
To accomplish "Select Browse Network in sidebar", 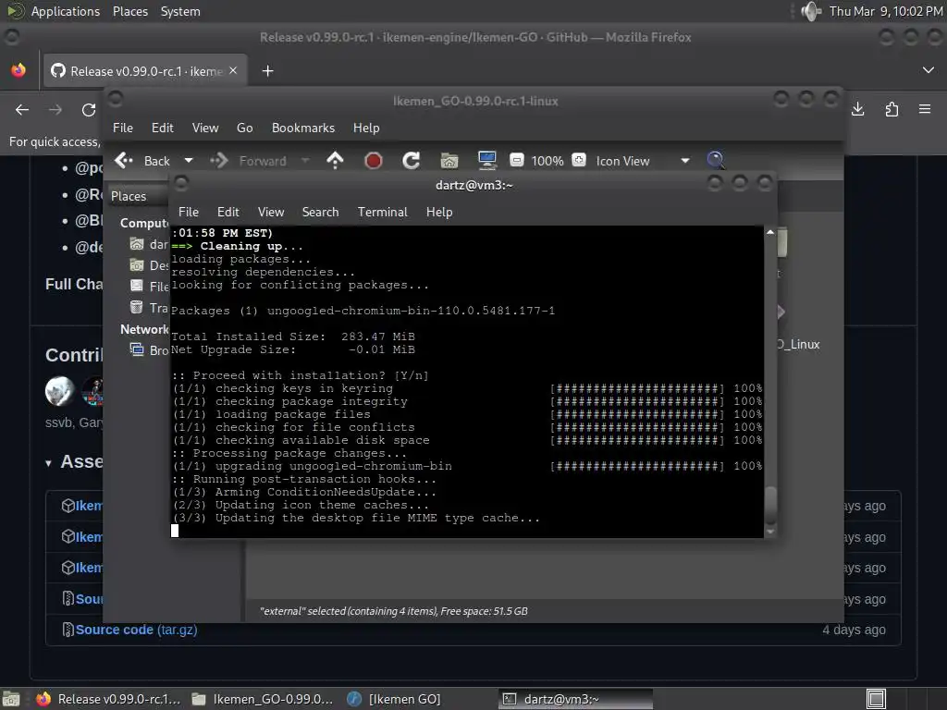I will (150, 350).
